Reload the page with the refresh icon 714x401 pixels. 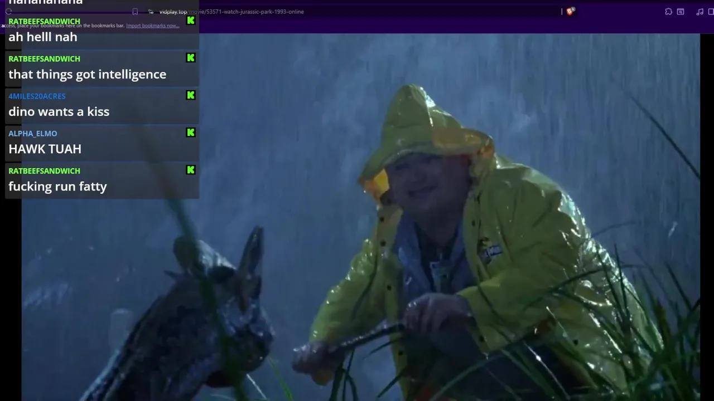[8, 12]
